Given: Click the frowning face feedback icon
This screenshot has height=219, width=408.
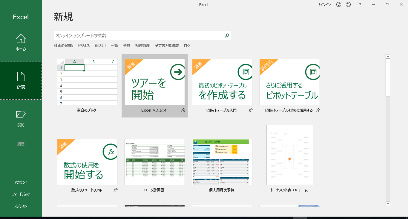Looking at the screenshot, I should pyautogui.click(x=348, y=4).
